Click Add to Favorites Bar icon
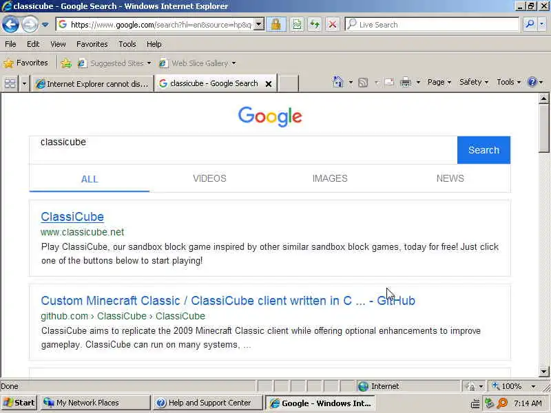Viewport: 551px width, 413px height. (x=66, y=63)
